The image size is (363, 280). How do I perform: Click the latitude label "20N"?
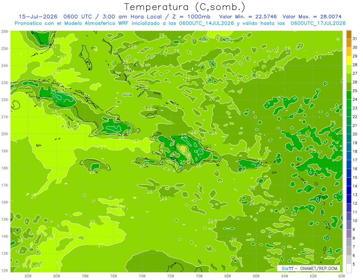click(4, 134)
